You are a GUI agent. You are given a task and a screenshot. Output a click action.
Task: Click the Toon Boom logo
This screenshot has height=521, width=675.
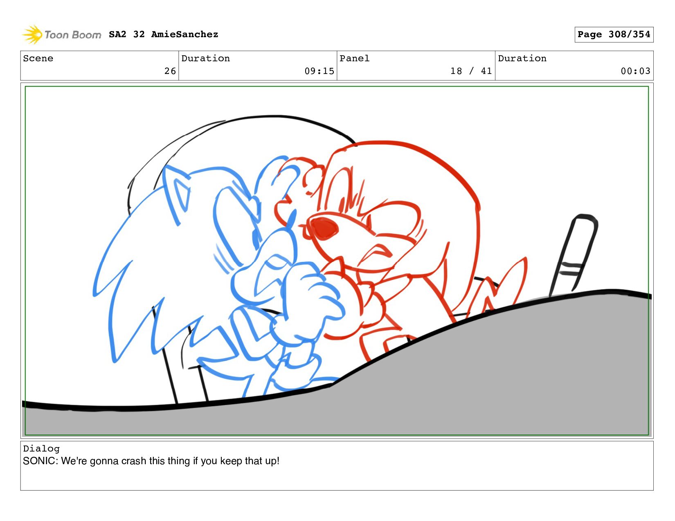click(x=61, y=34)
